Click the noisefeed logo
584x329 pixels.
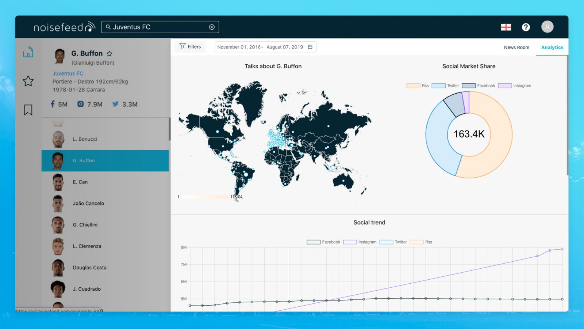coord(64,27)
